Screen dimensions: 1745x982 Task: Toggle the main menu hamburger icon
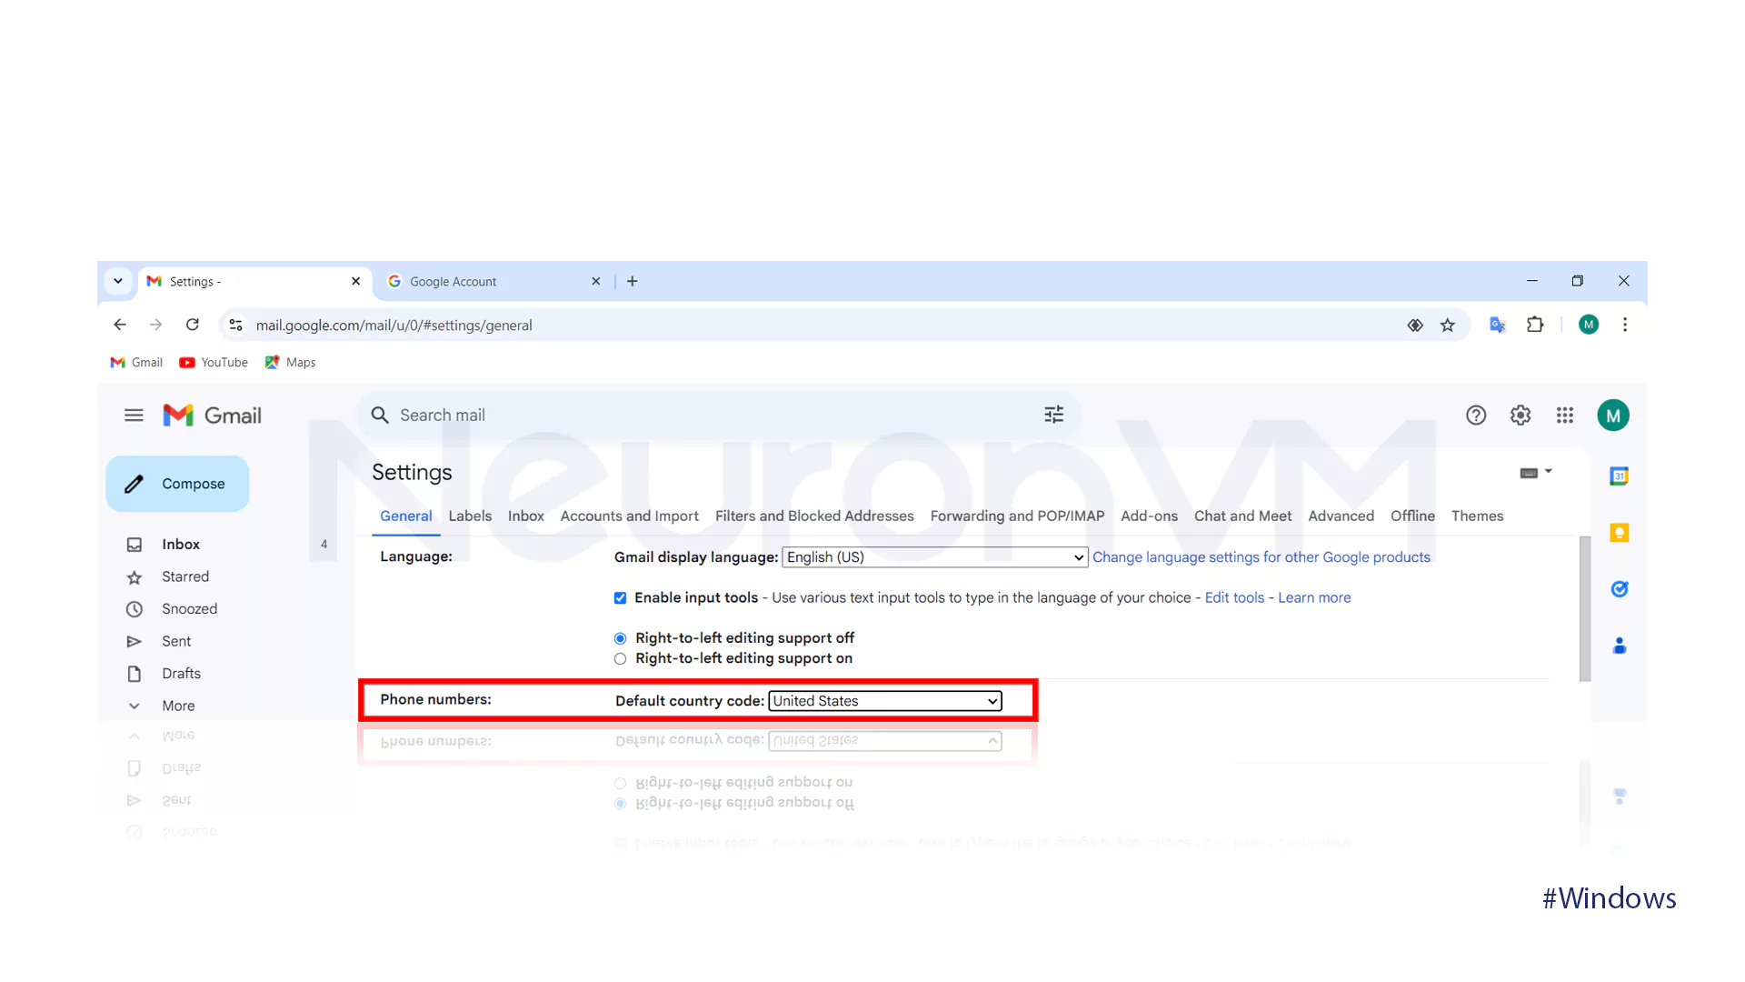point(134,416)
